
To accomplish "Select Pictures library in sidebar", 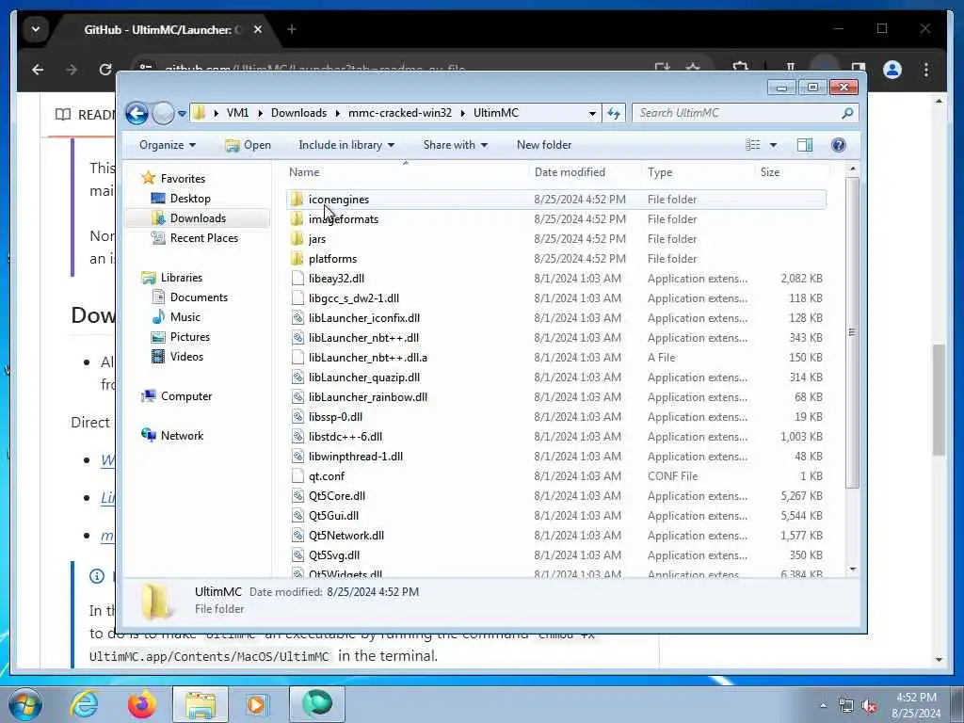I will (180, 337).
